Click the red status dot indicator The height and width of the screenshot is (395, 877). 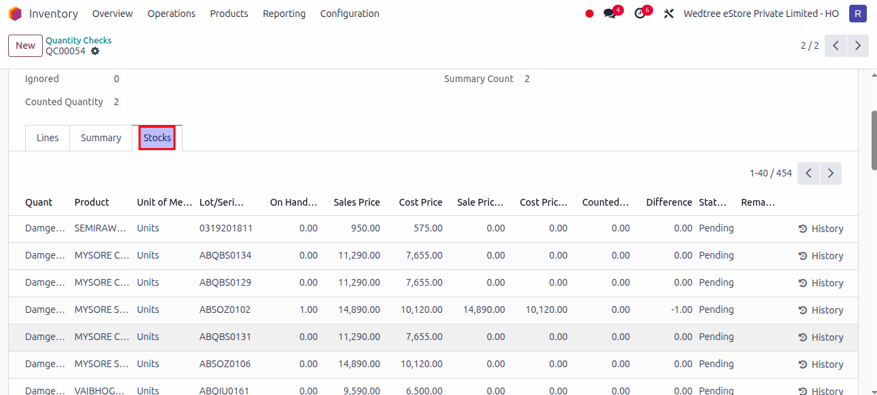tap(589, 13)
